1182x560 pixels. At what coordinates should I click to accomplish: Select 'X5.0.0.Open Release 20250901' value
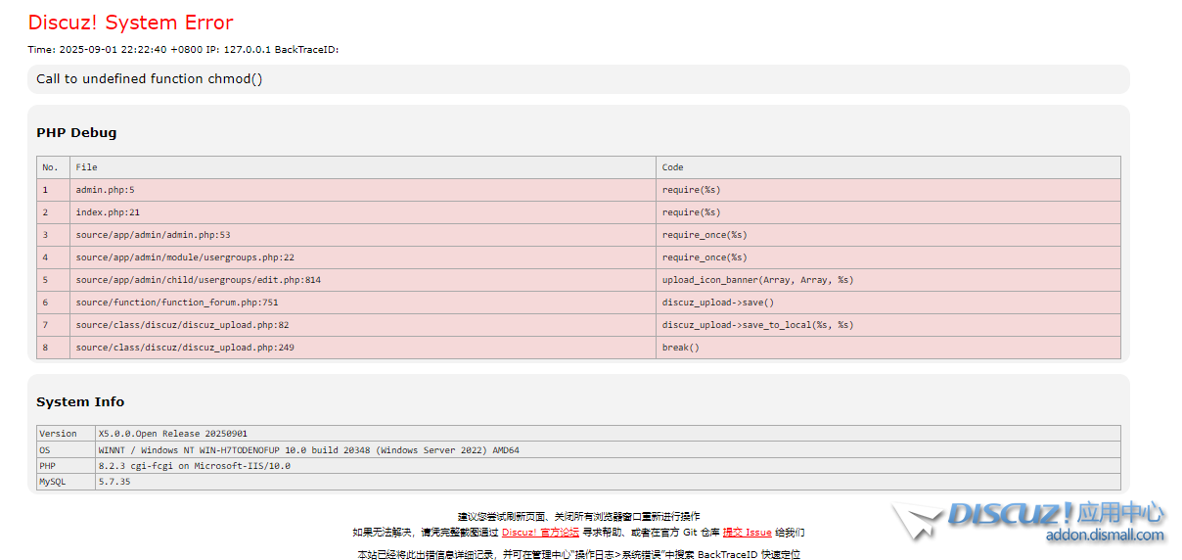pos(608,434)
